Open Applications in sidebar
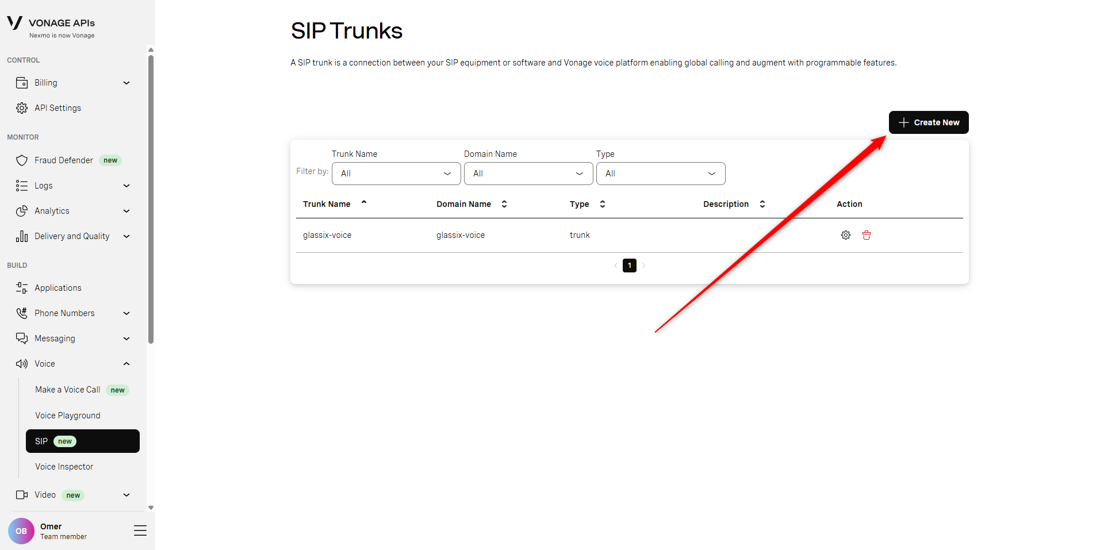The image size is (1104, 550). pos(58,288)
